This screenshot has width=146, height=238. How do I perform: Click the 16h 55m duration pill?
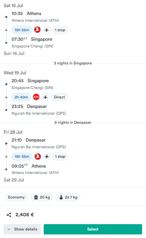pyautogui.click(x=22, y=156)
